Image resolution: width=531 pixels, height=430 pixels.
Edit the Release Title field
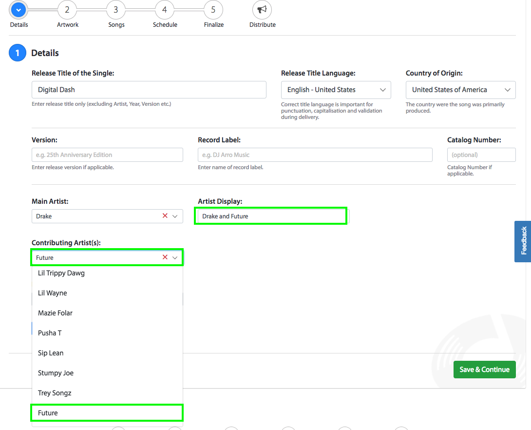149,90
